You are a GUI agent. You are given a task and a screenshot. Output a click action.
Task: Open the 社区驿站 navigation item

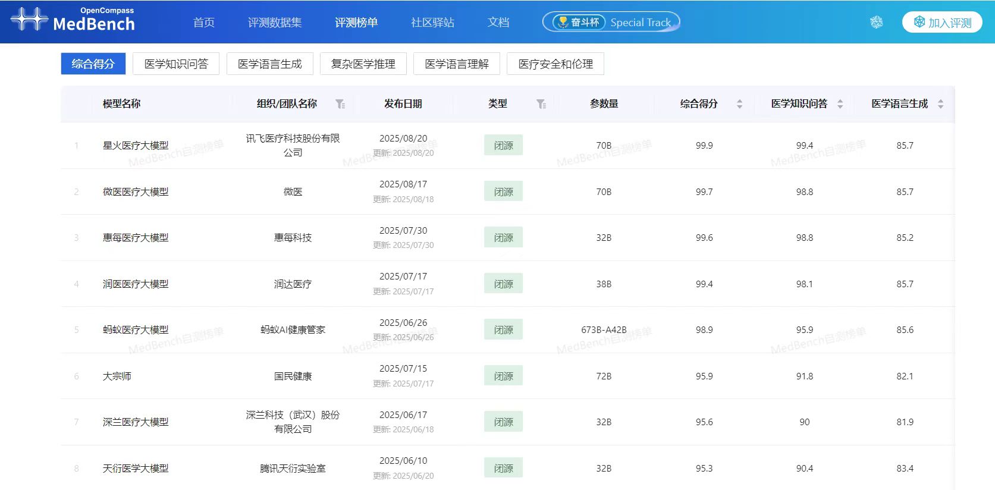pos(432,23)
